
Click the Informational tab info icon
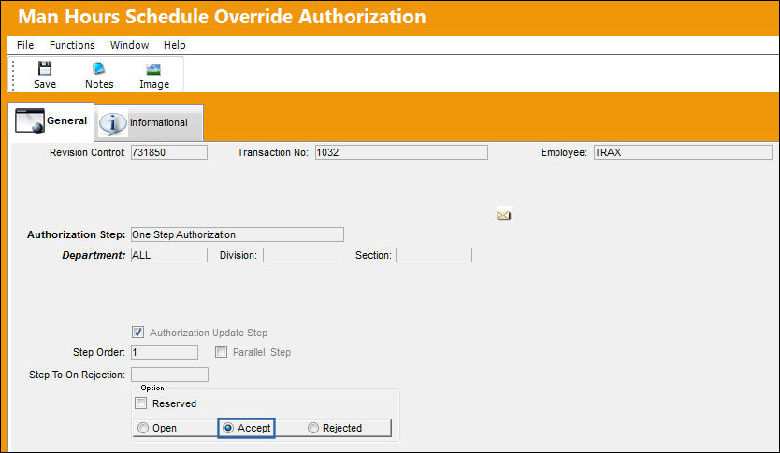pos(112,123)
